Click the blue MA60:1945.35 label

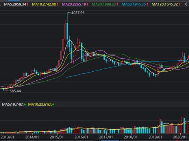tap(134, 4)
